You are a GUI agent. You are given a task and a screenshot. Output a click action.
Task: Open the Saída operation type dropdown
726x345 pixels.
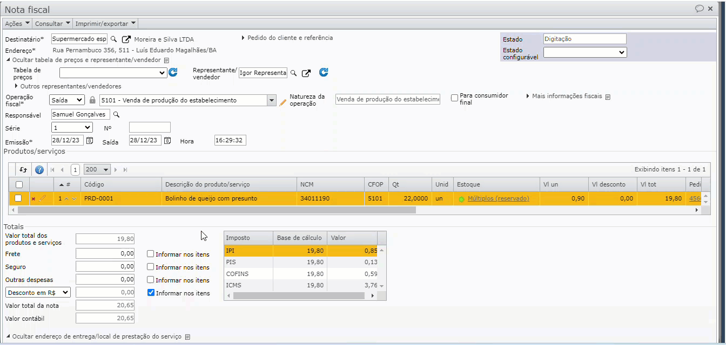point(67,100)
